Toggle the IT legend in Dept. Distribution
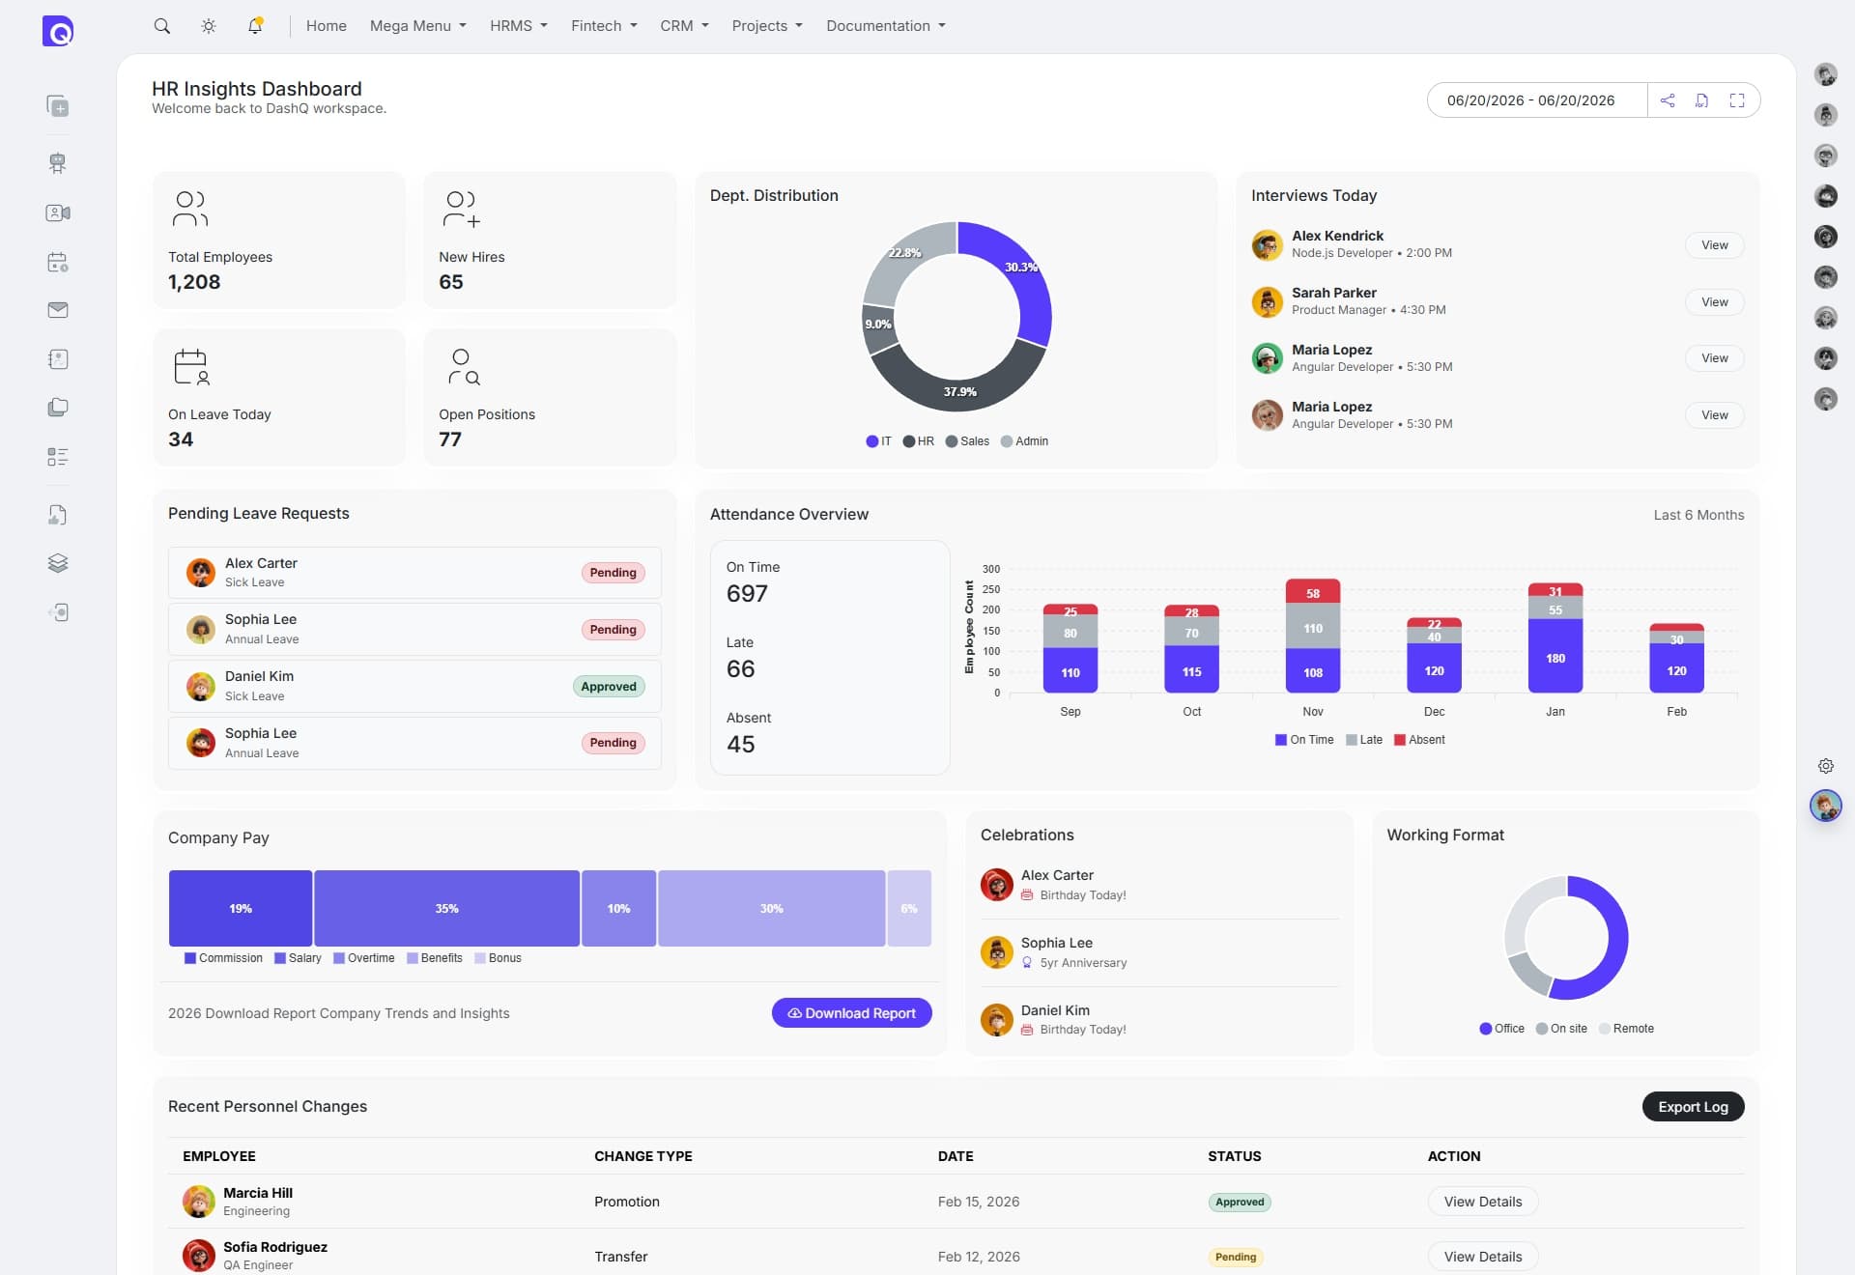 point(879,441)
